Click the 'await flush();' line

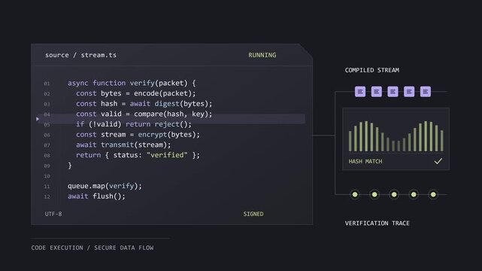(x=96, y=196)
